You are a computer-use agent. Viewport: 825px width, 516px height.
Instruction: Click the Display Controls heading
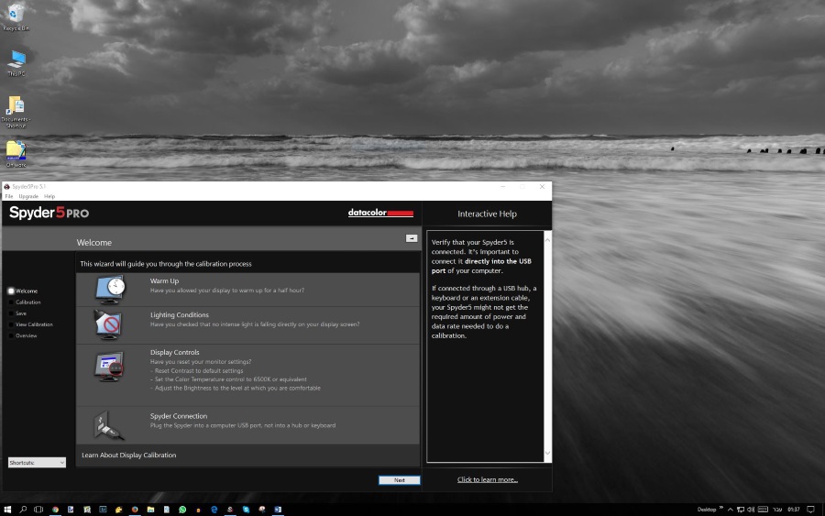(175, 353)
